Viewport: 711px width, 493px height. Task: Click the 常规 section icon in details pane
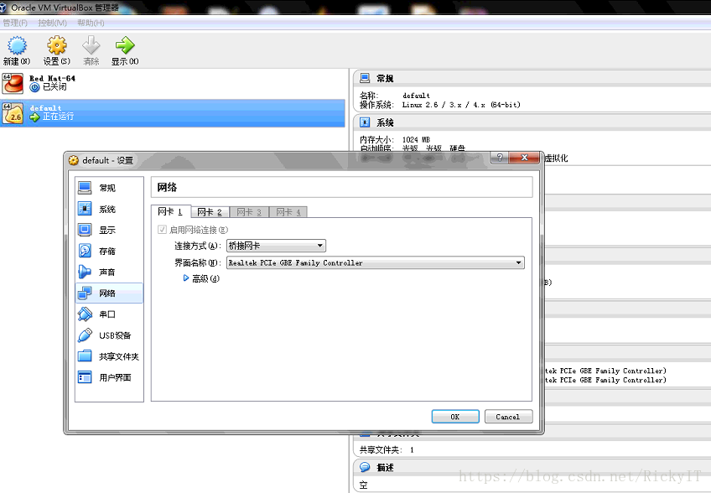(365, 78)
